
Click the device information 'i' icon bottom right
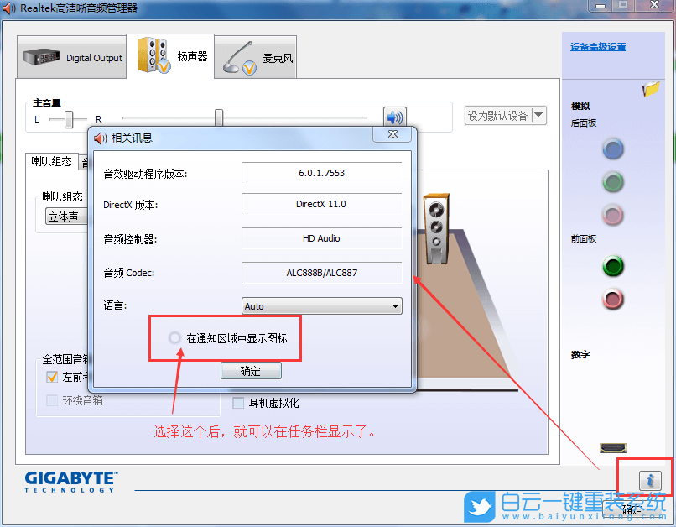coord(649,480)
